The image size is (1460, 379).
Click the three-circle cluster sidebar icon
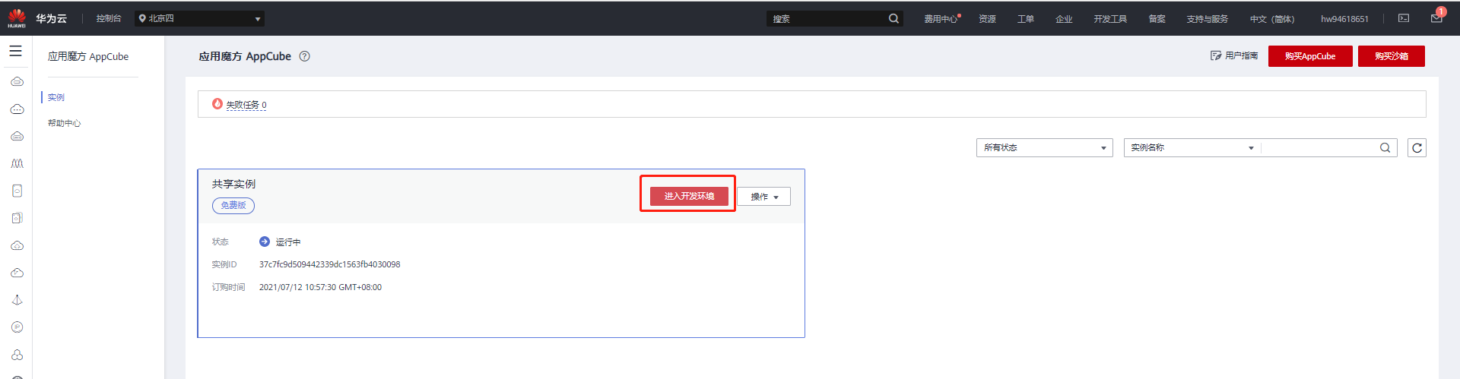tap(17, 355)
